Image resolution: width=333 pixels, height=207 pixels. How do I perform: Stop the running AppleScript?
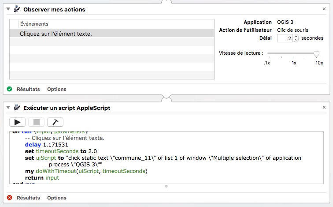pyautogui.click(x=36, y=122)
